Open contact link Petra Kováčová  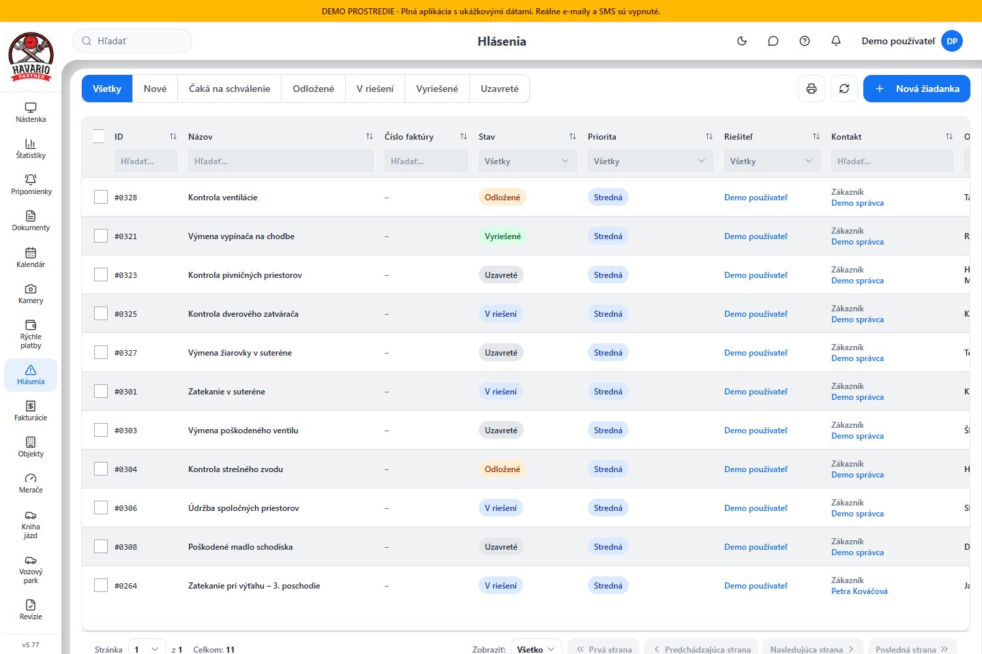coord(859,591)
